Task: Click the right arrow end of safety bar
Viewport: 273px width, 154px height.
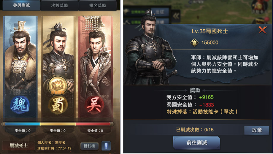Action: (112, 124)
